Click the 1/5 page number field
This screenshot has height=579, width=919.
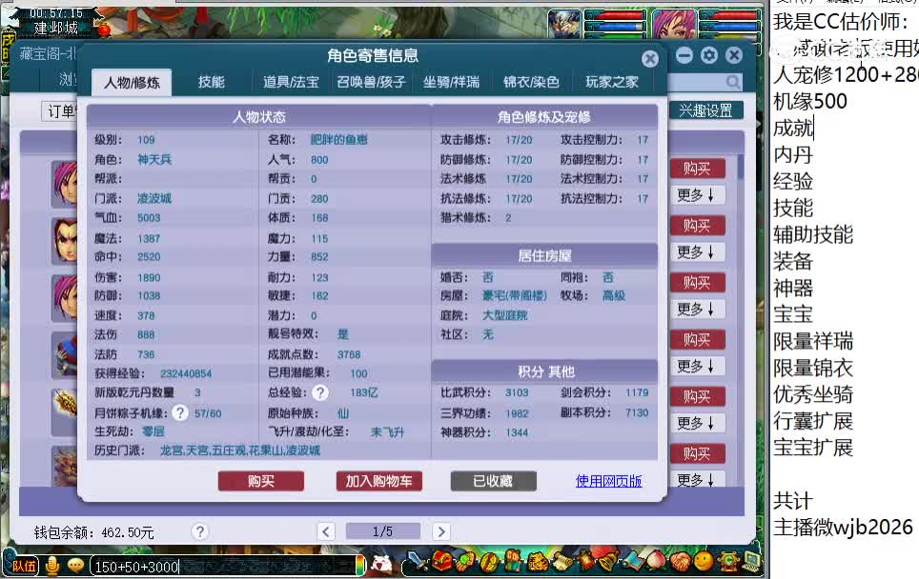(x=382, y=531)
